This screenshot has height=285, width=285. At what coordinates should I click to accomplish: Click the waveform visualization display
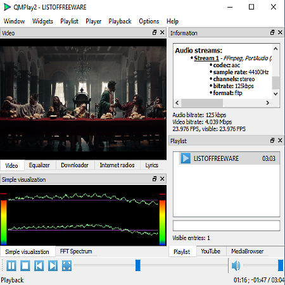pyautogui.click(x=83, y=215)
